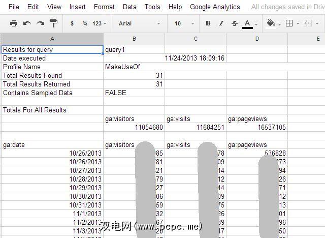Select column C header
Viewport: 325px width, 238px height.
click(196, 39)
